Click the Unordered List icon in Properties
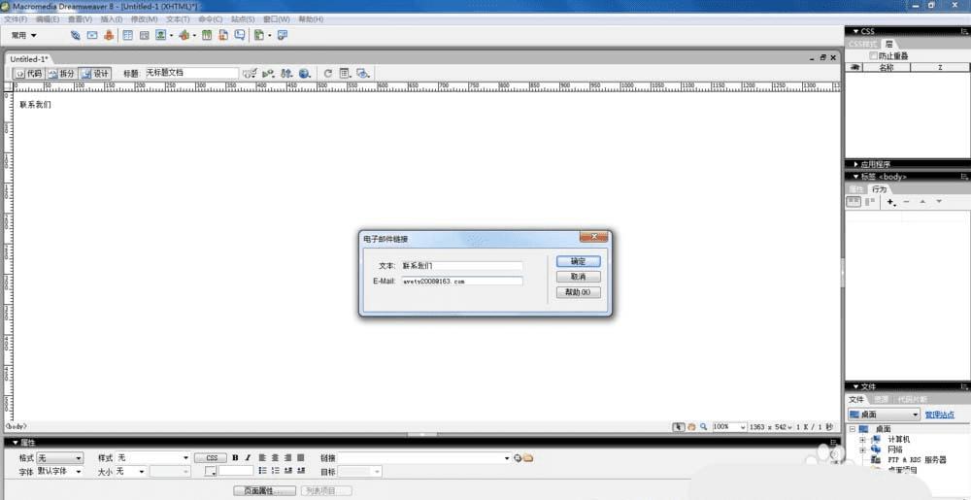Viewport: 971px width, 500px height. (262, 471)
